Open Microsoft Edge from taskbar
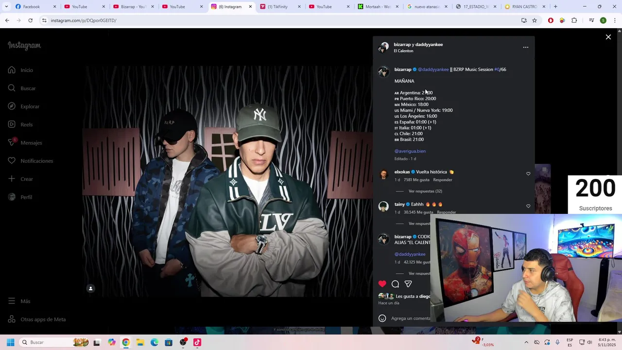This screenshot has width=622, height=350. pos(155,342)
